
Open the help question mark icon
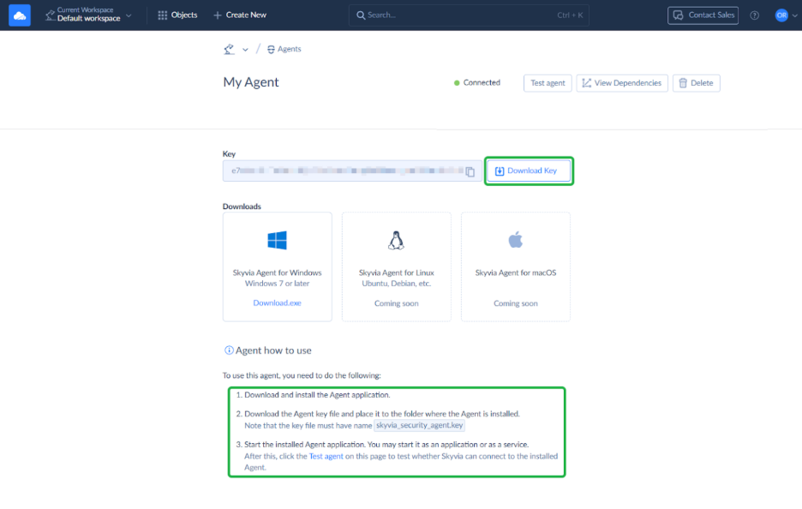tap(754, 15)
